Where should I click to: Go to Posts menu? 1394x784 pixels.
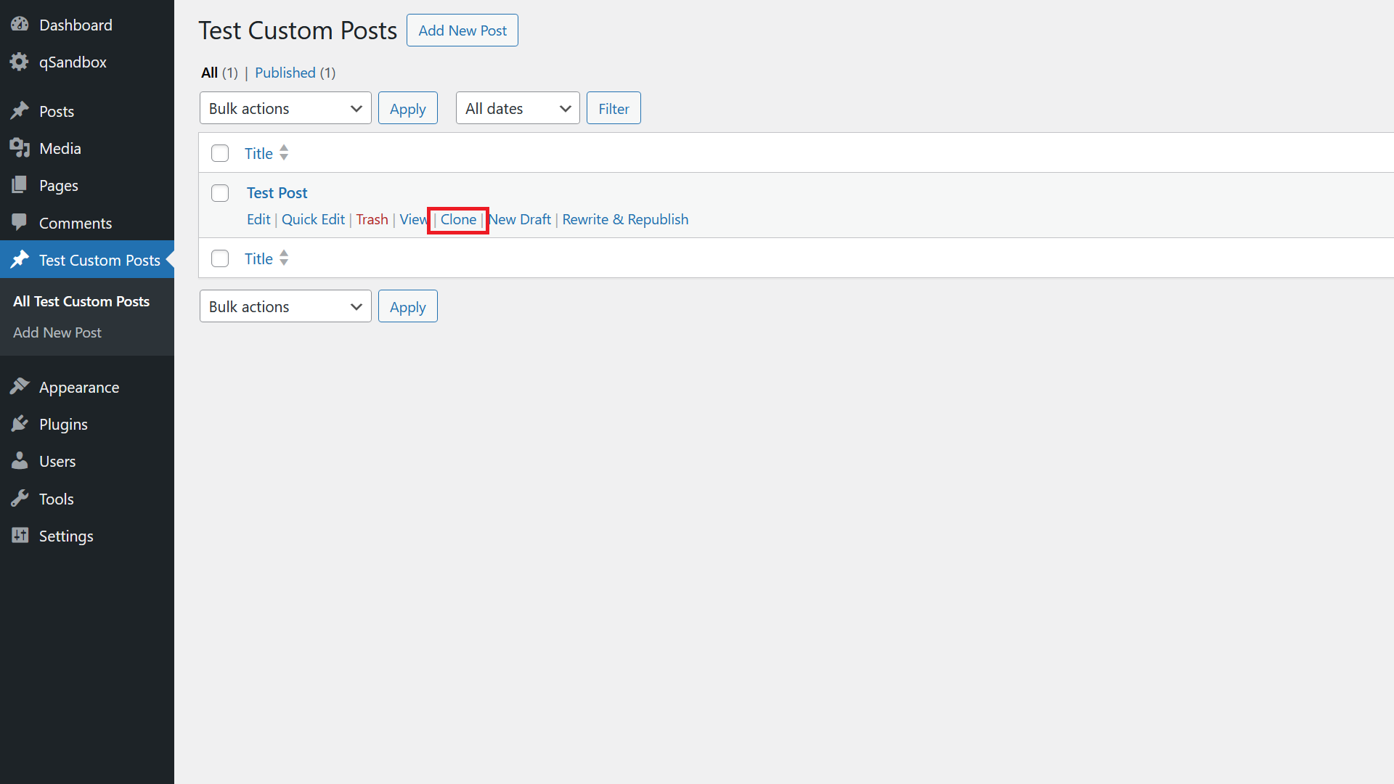87,111
